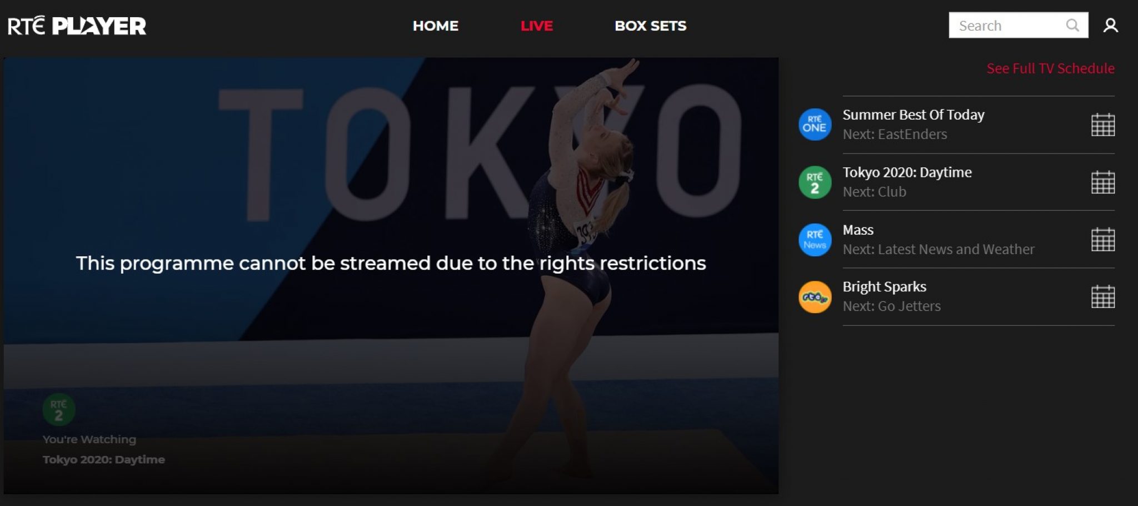Open the user account profile icon
Image resolution: width=1138 pixels, height=506 pixels.
[x=1110, y=26]
